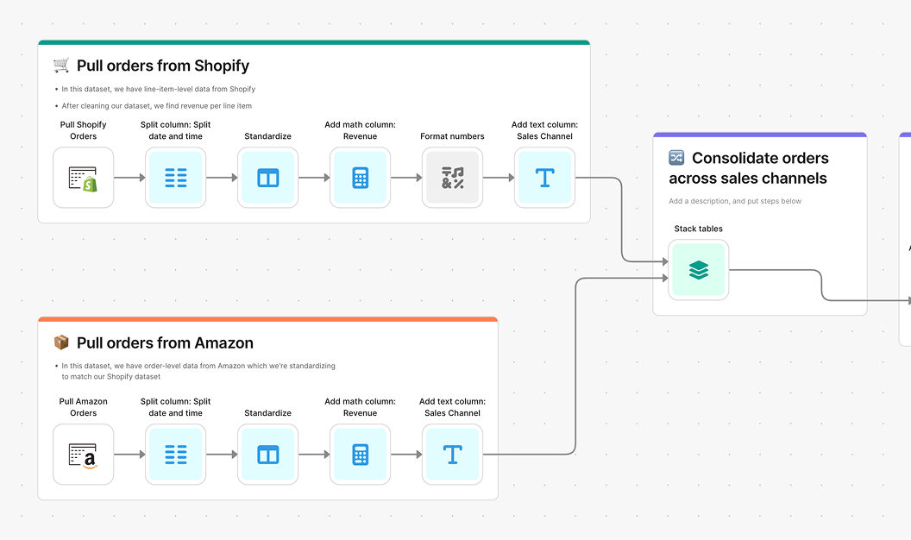Click note 'In this dataset, we have line-item-level data'
The image size is (911, 540).
click(159, 89)
